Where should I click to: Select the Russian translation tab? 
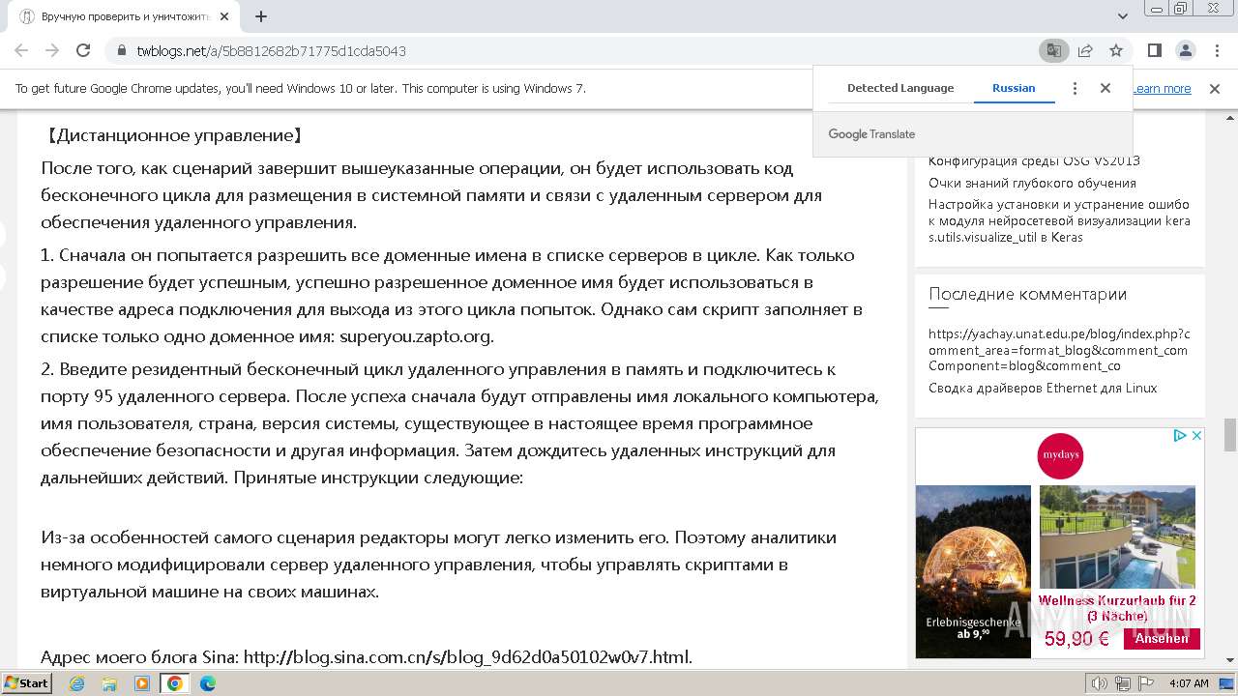1014,88
